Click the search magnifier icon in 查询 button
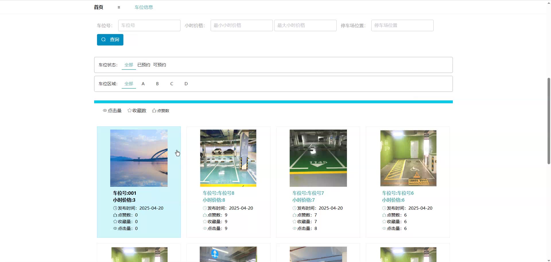The image size is (551, 262). tap(104, 39)
